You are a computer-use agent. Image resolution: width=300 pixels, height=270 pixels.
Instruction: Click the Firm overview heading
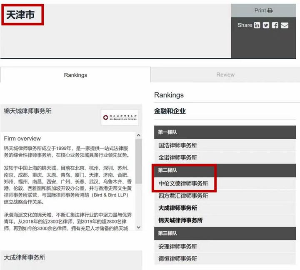point(22,139)
